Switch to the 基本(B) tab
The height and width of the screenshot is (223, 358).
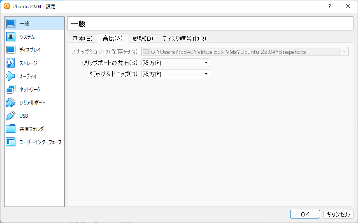coord(82,39)
